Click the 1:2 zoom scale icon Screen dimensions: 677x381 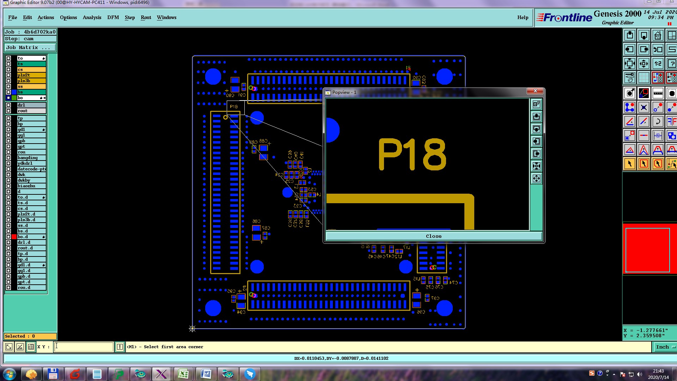pos(658,64)
